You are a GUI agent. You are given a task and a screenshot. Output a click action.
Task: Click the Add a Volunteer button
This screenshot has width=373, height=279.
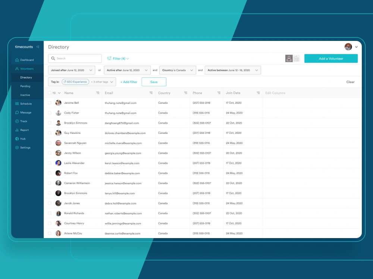[x=331, y=58]
